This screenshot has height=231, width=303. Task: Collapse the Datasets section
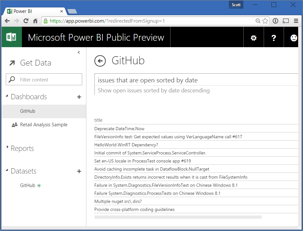click(x=7, y=171)
